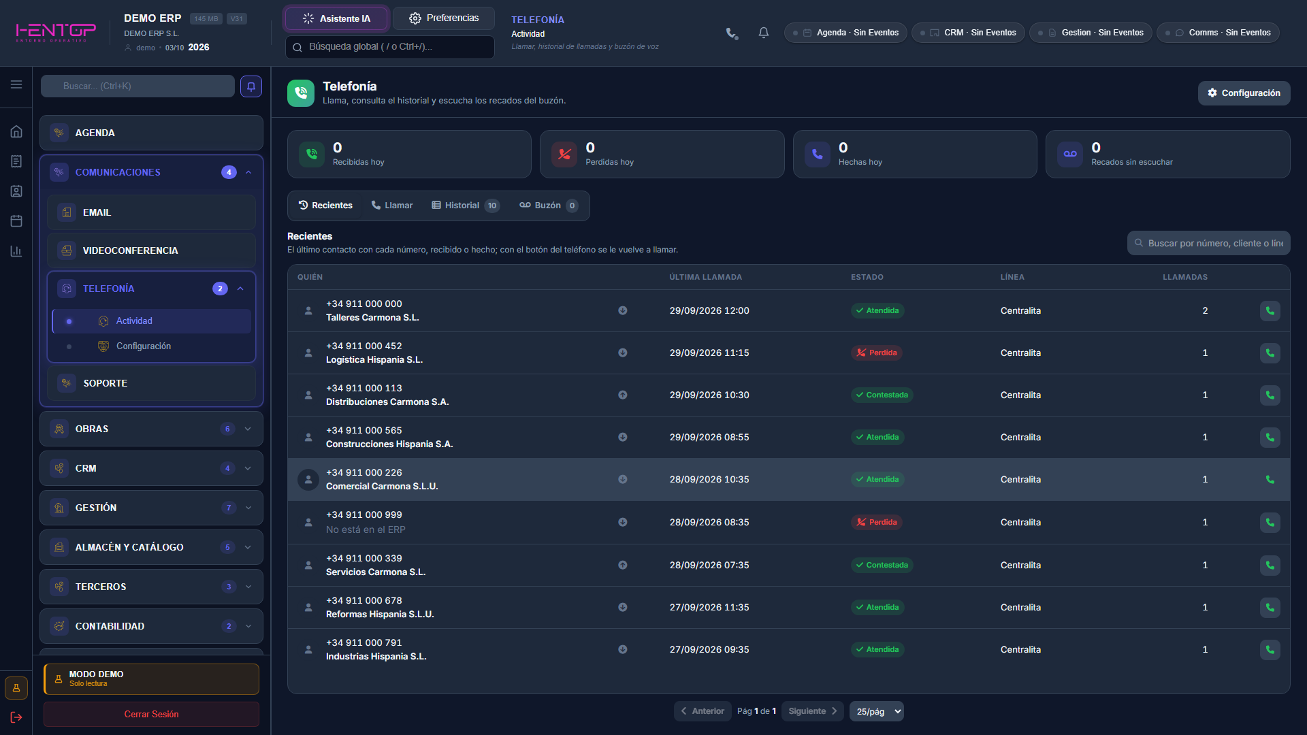Call back Reformas Hispania S.L.U. via phone icon
Screen dimensions: 1307x735
pos(1270,608)
